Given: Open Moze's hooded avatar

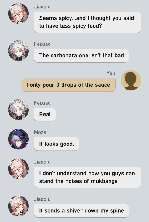Looking at the screenshot, I should [18, 139].
